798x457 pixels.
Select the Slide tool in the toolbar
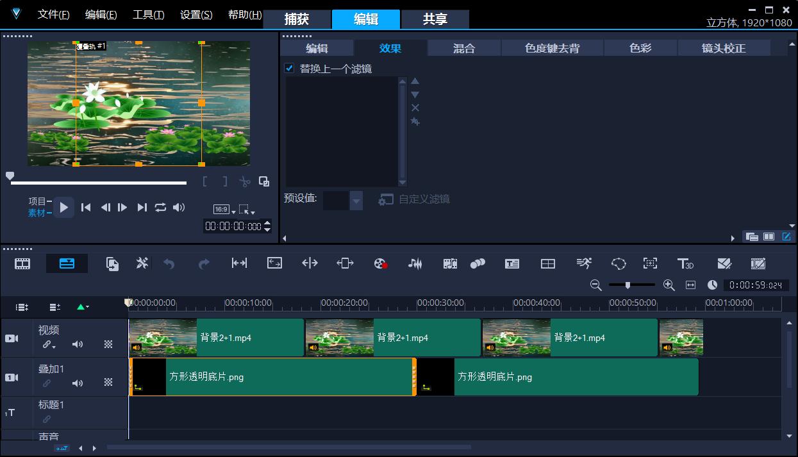pyautogui.click(x=345, y=263)
